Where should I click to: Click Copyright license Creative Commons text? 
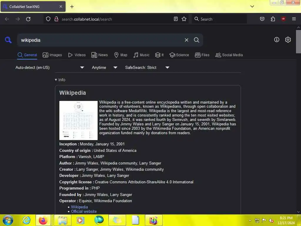click(144, 182)
